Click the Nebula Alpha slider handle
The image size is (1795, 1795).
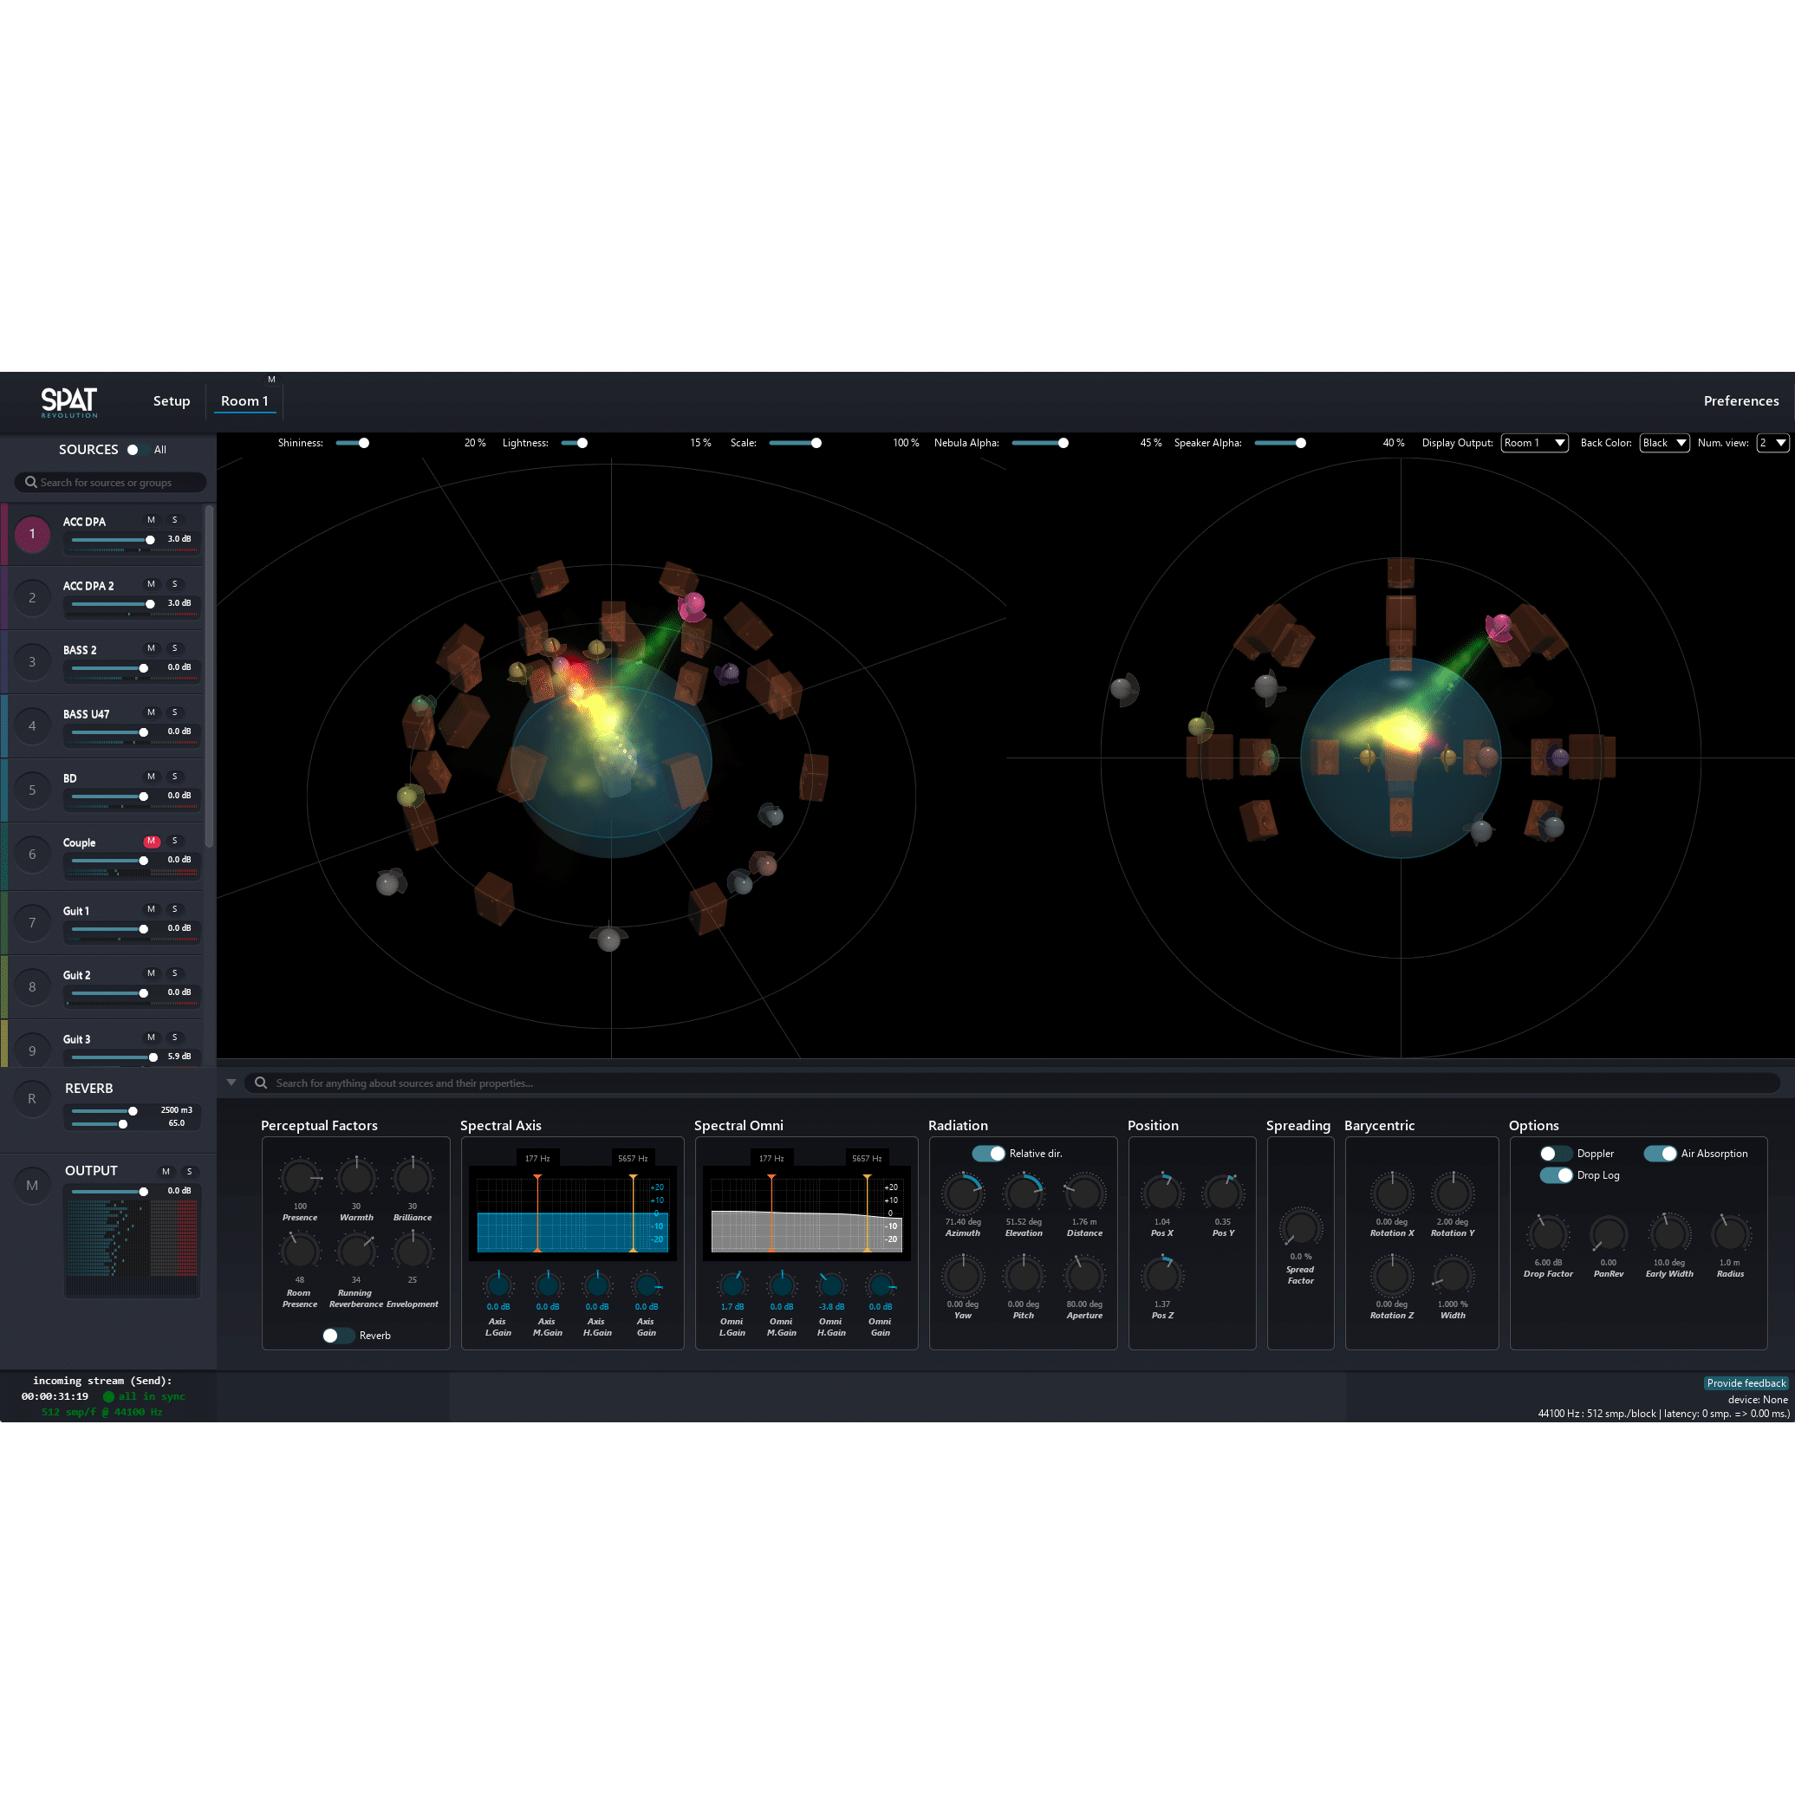coord(1063,443)
